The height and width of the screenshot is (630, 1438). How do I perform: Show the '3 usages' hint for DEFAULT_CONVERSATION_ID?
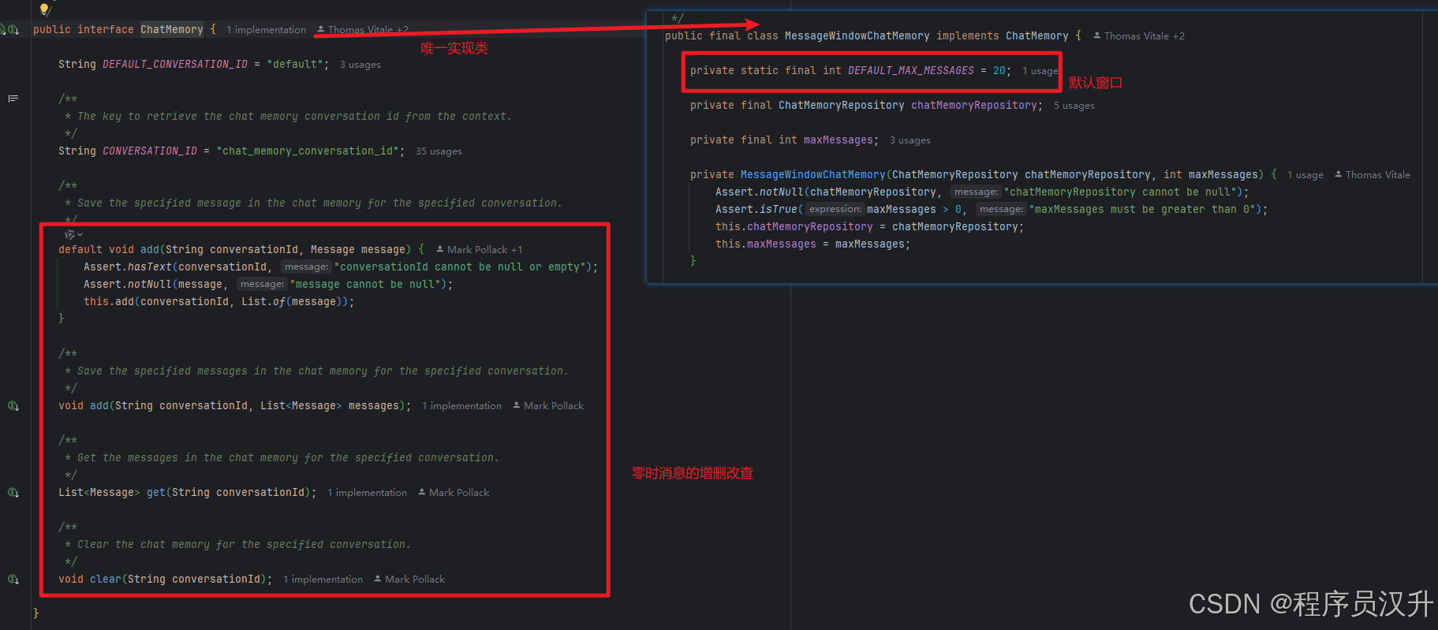pos(360,65)
